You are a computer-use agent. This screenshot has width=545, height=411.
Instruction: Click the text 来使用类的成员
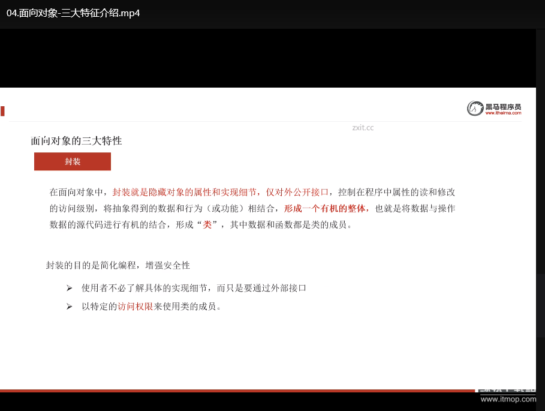(x=185, y=307)
